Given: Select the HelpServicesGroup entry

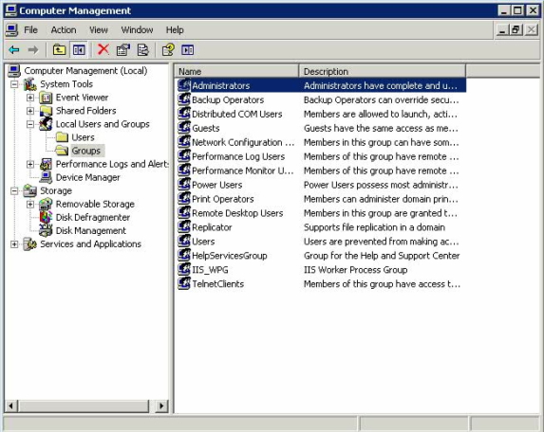Looking at the screenshot, I should tap(230, 256).
